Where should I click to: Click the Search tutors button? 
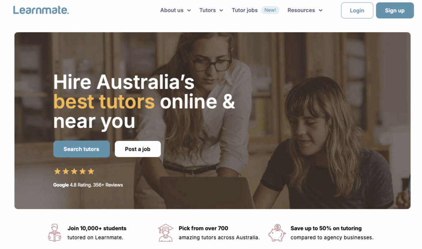[81, 149]
